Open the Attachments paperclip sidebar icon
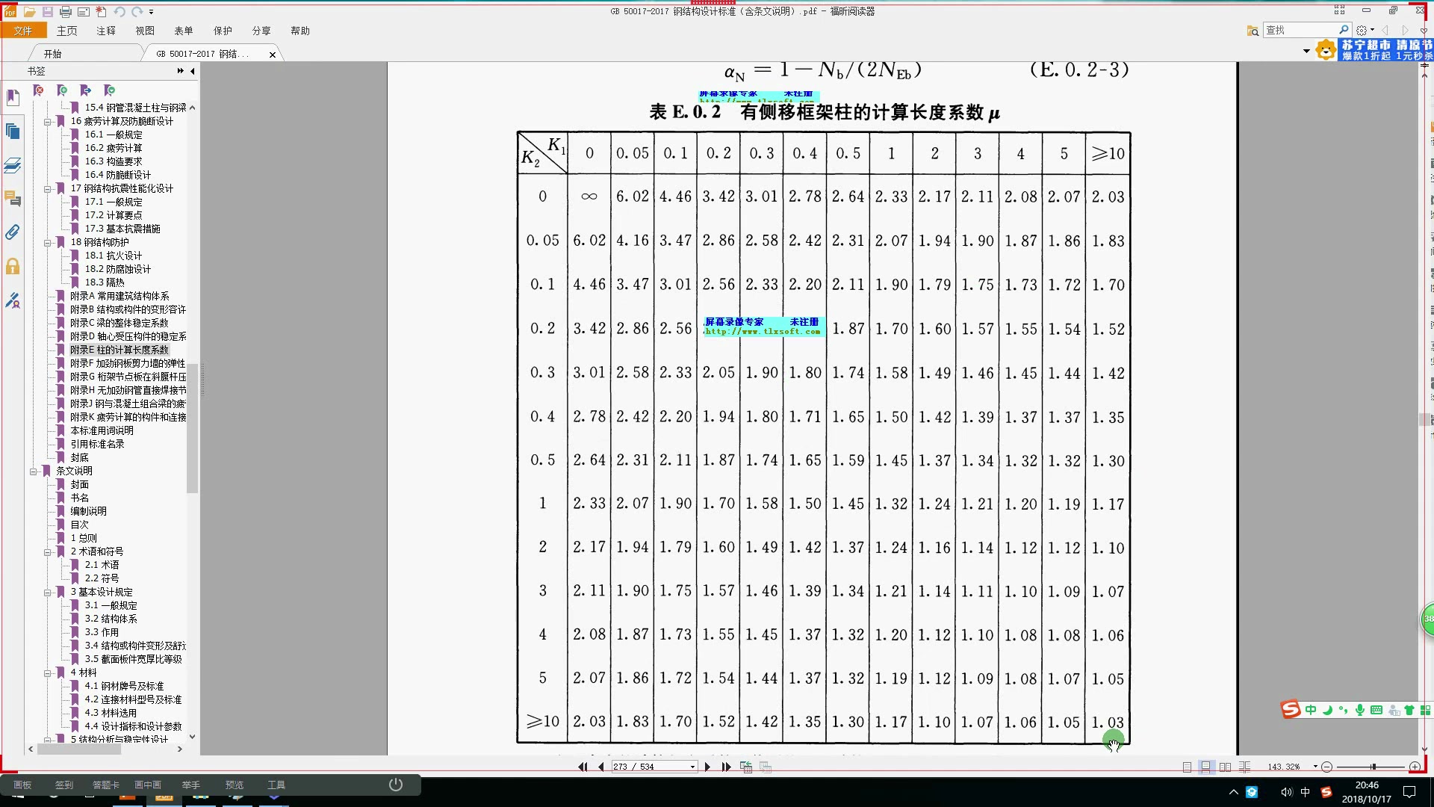Image resolution: width=1434 pixels, height=807 pixels. point(13,232)
